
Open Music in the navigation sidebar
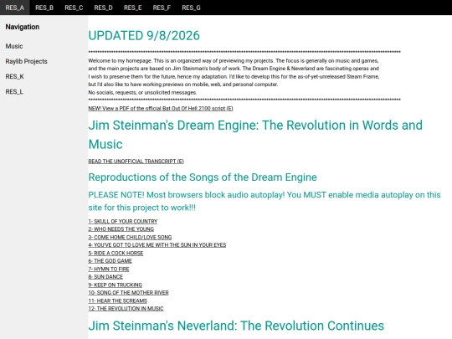pyautogui.click(x=14, y=46)
